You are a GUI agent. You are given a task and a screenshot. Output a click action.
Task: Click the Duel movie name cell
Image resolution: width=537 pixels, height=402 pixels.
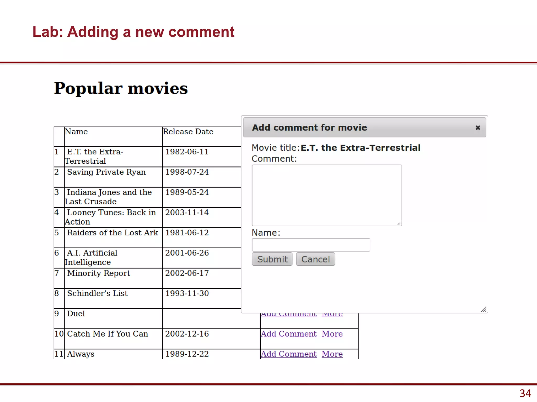coord(76,314)
